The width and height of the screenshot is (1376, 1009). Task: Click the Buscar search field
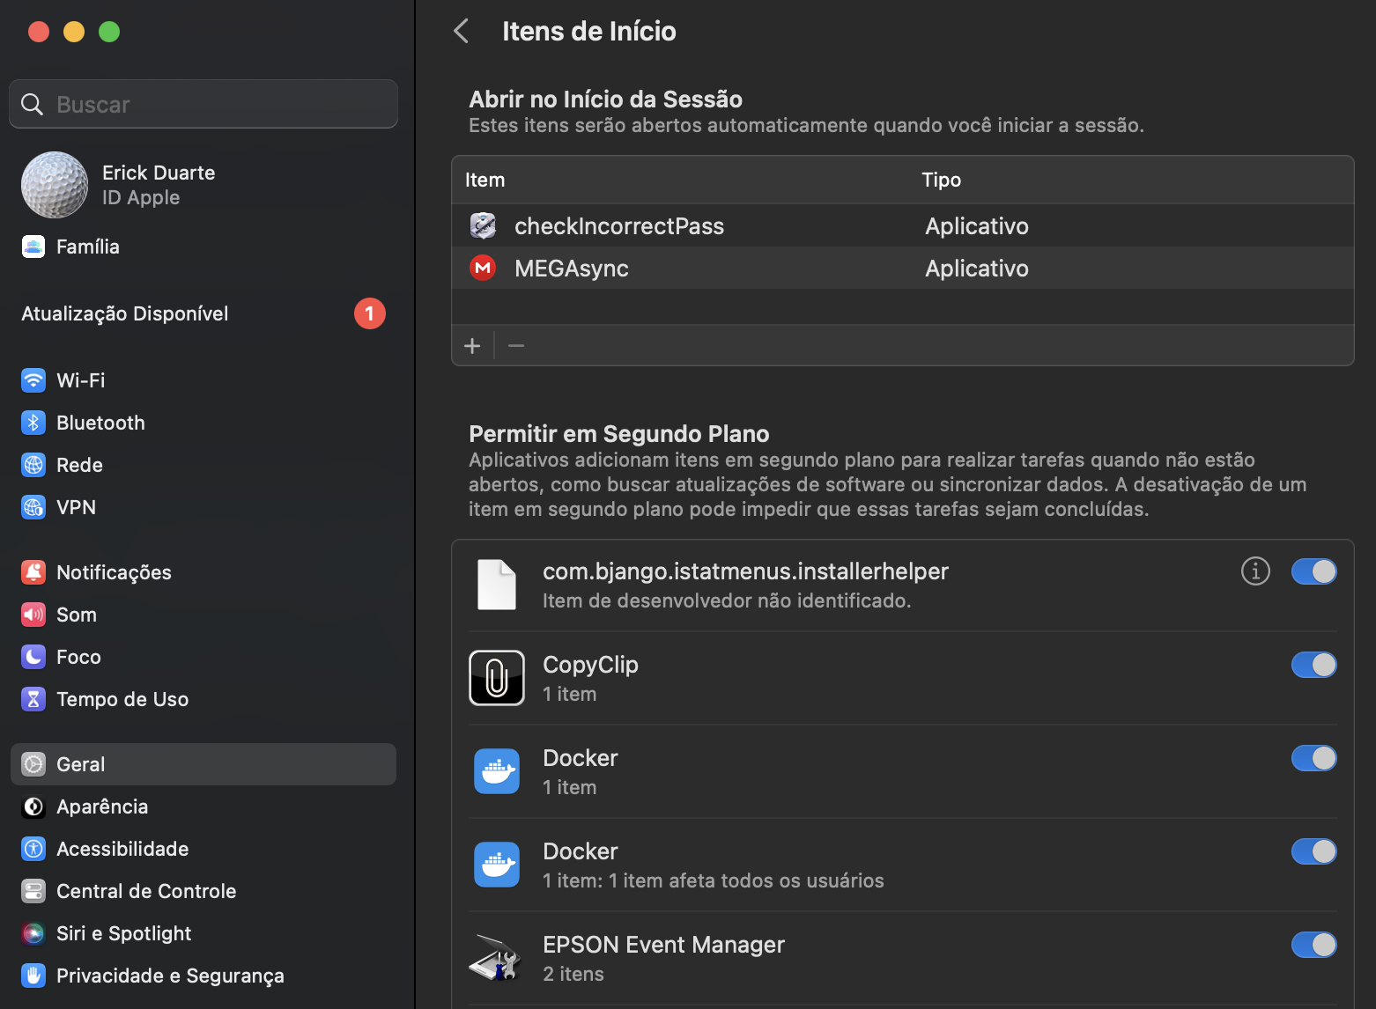[203, 104]
